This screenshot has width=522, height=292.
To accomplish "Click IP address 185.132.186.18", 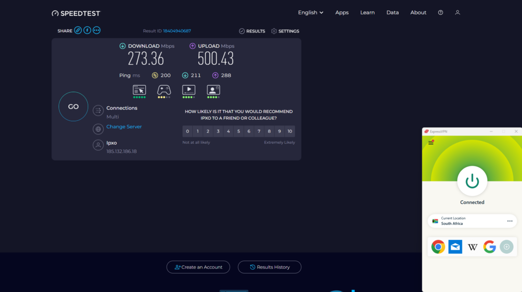I will click(121, 151).
